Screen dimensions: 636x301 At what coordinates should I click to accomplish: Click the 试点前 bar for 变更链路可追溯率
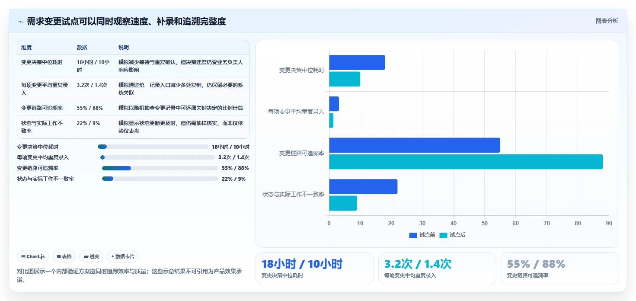[x=414, y=145]
